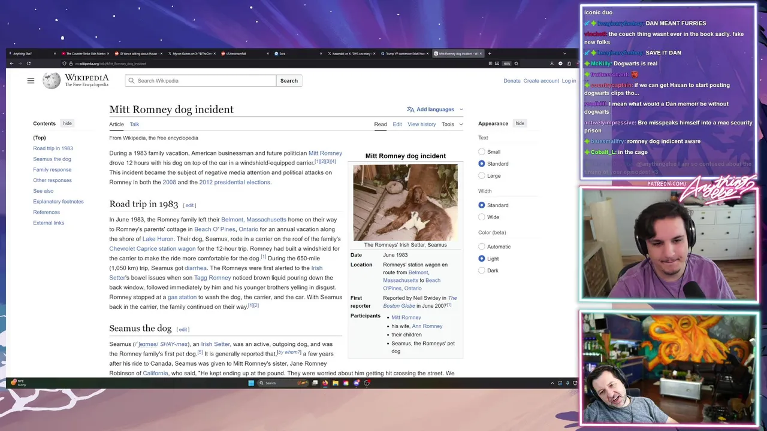Image resolution: width=767 pixels, height=431 pixels.
Task: Click the weather widget in taskbar
Action: [18, 383]
